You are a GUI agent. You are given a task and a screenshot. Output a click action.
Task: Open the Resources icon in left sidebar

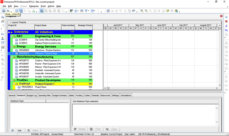[x=3, y=38]
